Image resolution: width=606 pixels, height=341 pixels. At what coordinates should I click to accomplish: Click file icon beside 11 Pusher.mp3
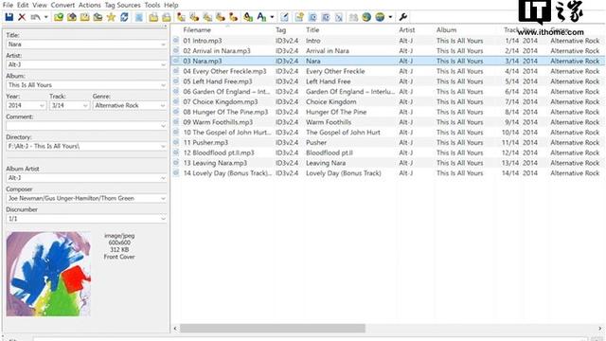tap(176, 142)
